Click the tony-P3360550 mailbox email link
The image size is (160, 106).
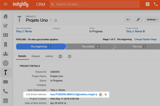click(x=74, y=94)
